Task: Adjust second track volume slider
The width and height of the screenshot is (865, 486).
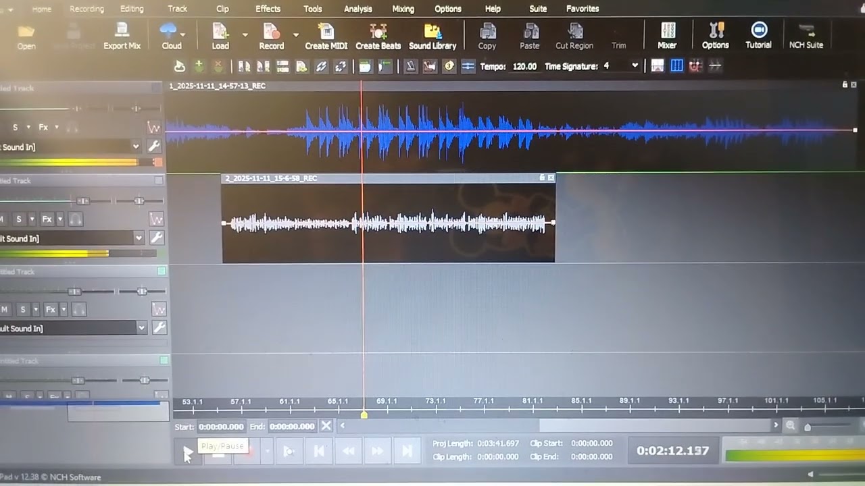Action: (82, 200)
